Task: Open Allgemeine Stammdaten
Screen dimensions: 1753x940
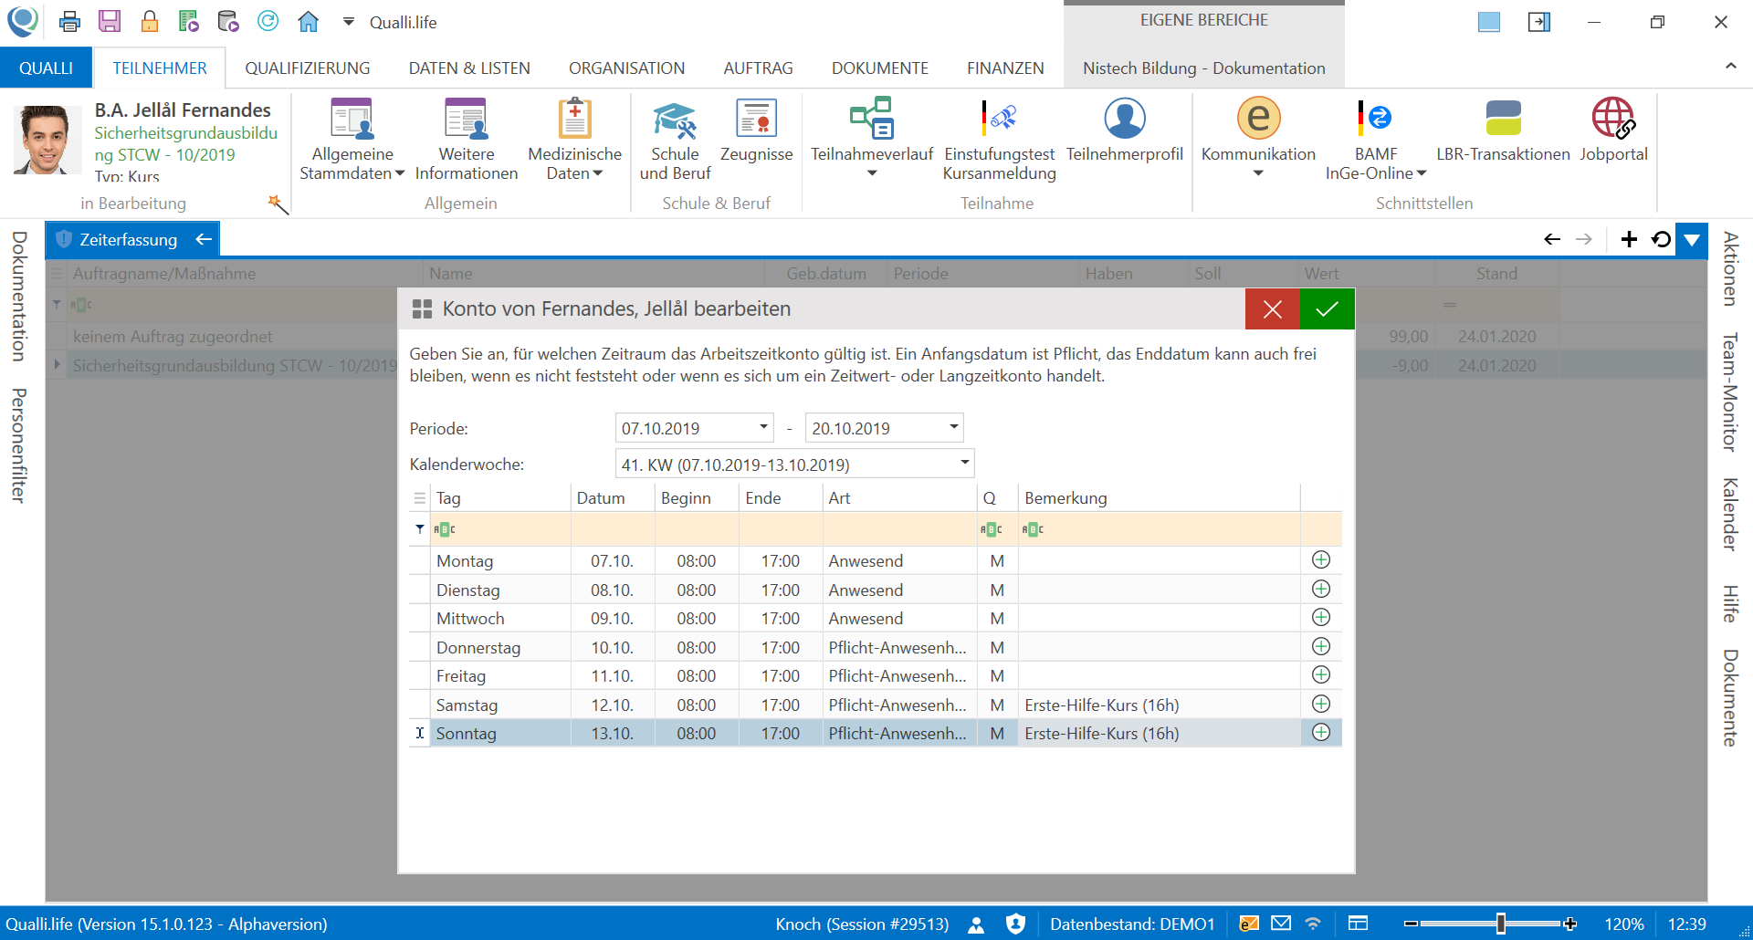Action: [x=352, y=140]
